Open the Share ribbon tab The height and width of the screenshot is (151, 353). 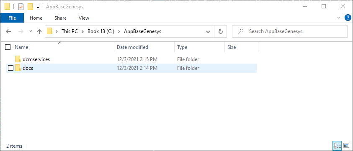(60, 18)
